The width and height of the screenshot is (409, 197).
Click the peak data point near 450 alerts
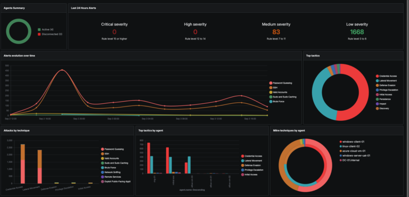[62, 70]
